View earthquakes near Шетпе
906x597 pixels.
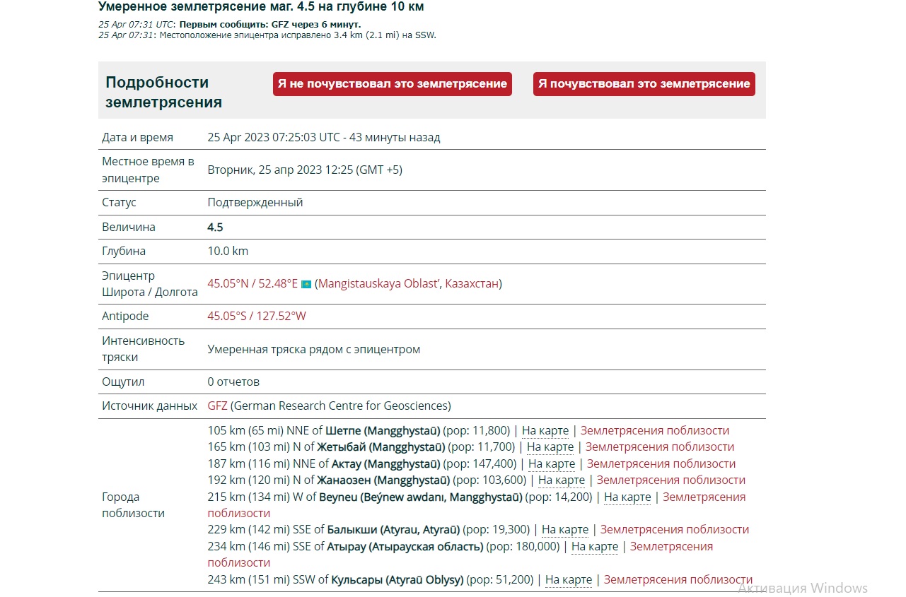[654, 430]
